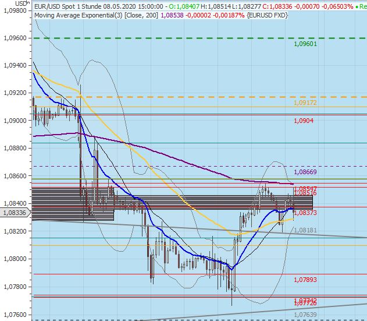The height and width of the screenshot is (321, 367).
Task: Click the USD unit label on price axis
Action: click(21, 3)
